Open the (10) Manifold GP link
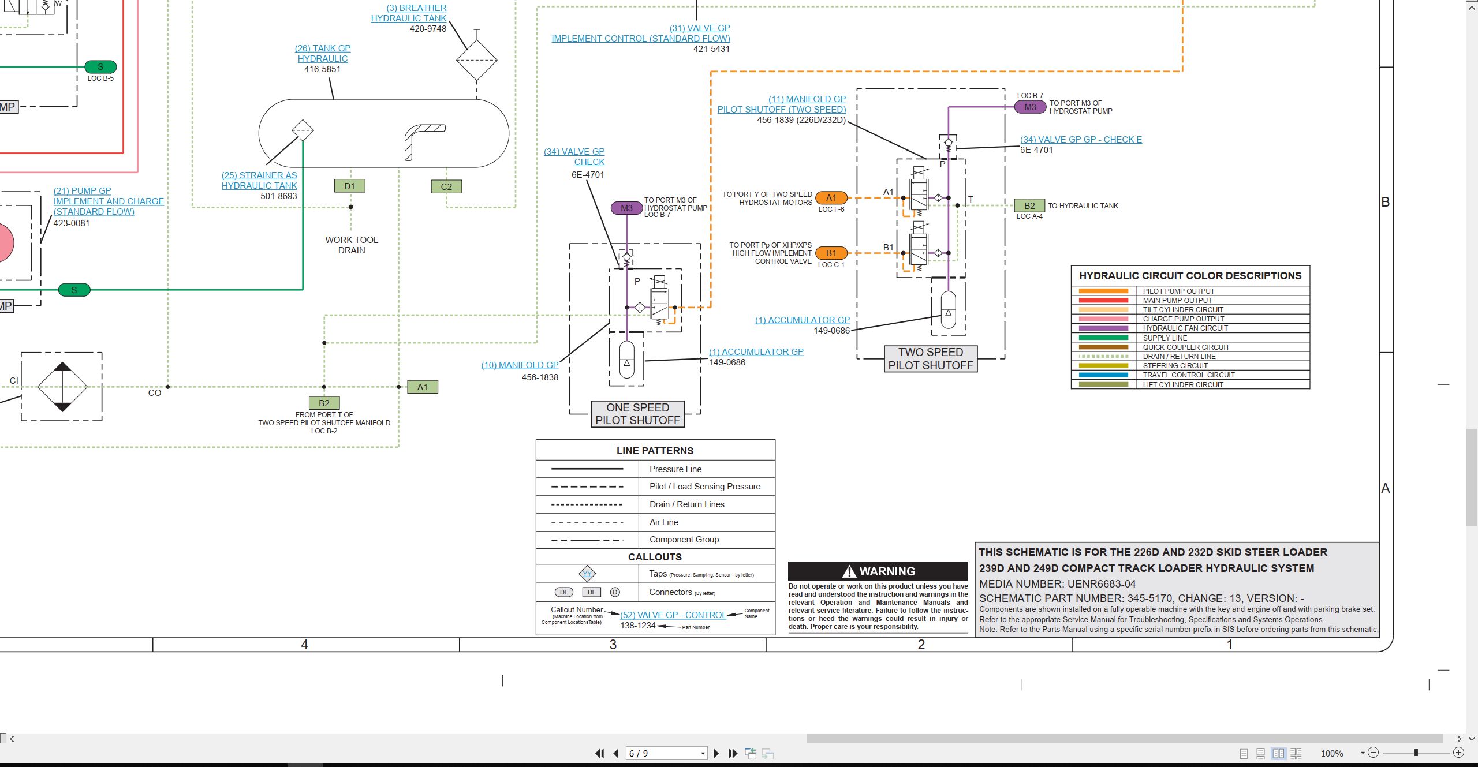Image resolution: width=1478 pixels, height=767 pixels. (520, 365)
